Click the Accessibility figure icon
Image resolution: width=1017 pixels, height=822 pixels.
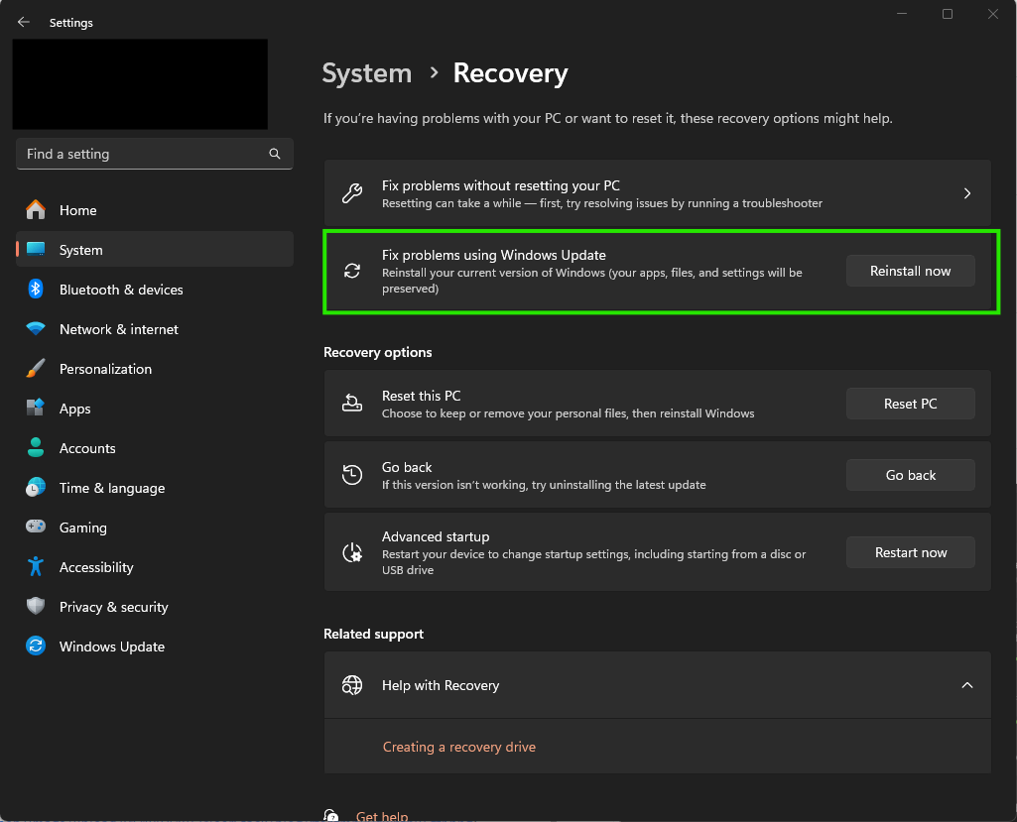[x=36, y=566]
